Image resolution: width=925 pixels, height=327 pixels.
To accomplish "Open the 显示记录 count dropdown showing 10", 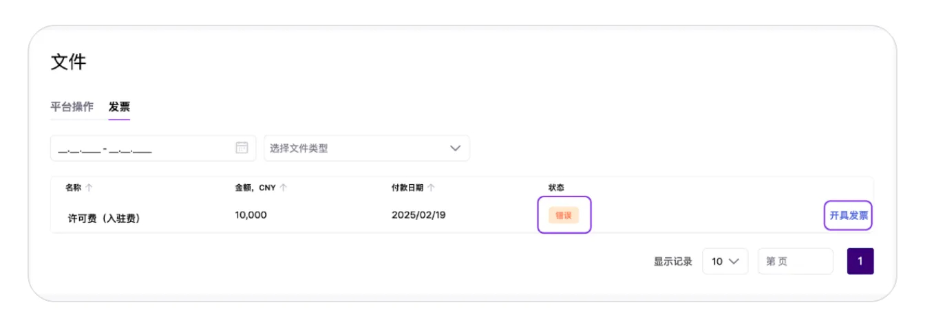I will click(x=725, y=261).
